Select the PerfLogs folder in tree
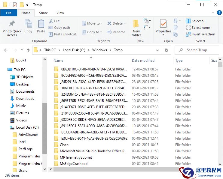This screenshot has width=223, height=179. pos(23,149)
